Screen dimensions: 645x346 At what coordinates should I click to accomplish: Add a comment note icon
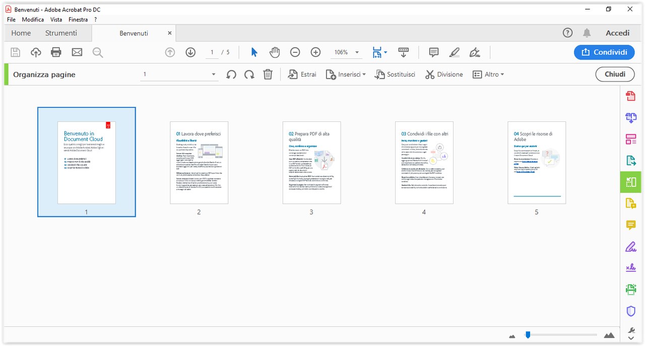pos(433,52)
